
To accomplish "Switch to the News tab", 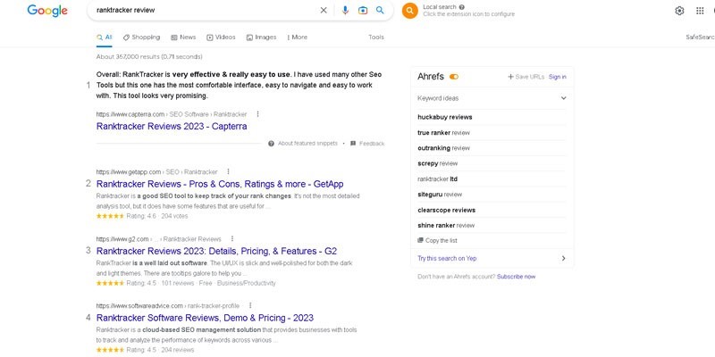I will (183, 37).
